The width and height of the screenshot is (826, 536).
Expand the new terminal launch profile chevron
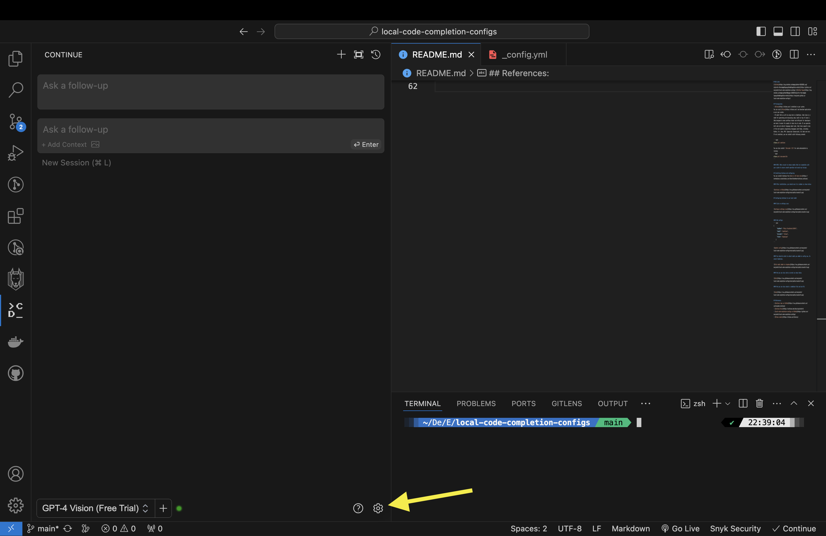coord(728,404)
